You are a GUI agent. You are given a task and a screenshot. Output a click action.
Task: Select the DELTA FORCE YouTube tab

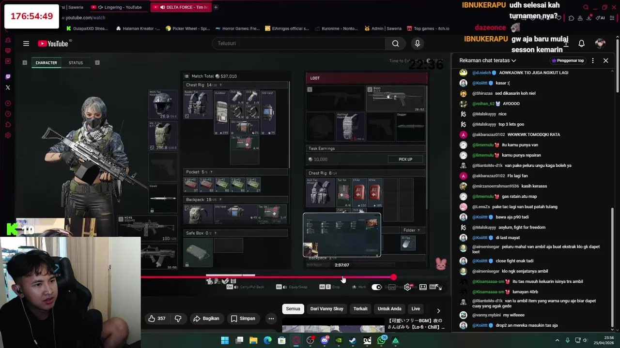[x=181, y=7]
